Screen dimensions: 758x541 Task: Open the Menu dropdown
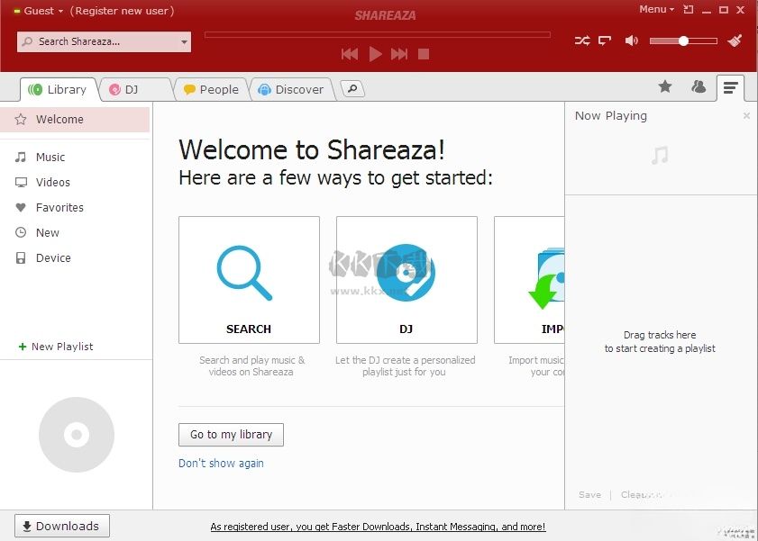pyautogui.click(x=656, y=9)
